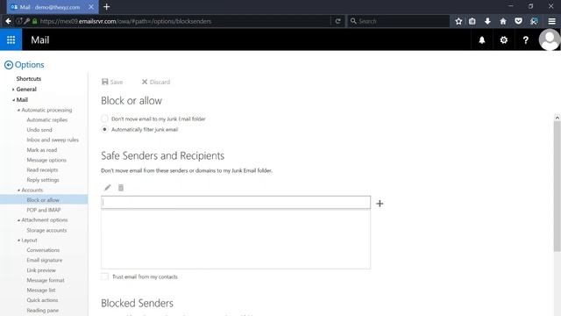
Task: Open the settings gear menu
Action: pyautogui.click(x=504, y=40)
